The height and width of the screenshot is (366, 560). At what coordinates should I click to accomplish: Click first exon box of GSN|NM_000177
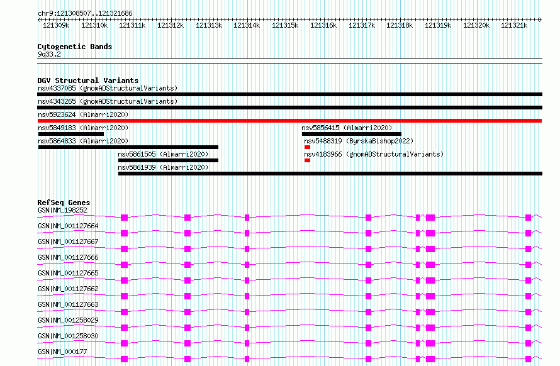(125, 359)
